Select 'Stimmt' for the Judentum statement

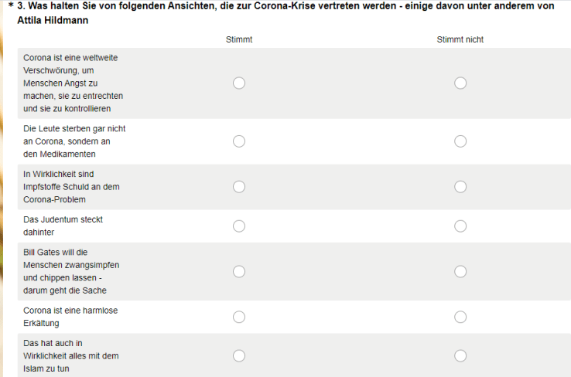(x=239, y=226)
